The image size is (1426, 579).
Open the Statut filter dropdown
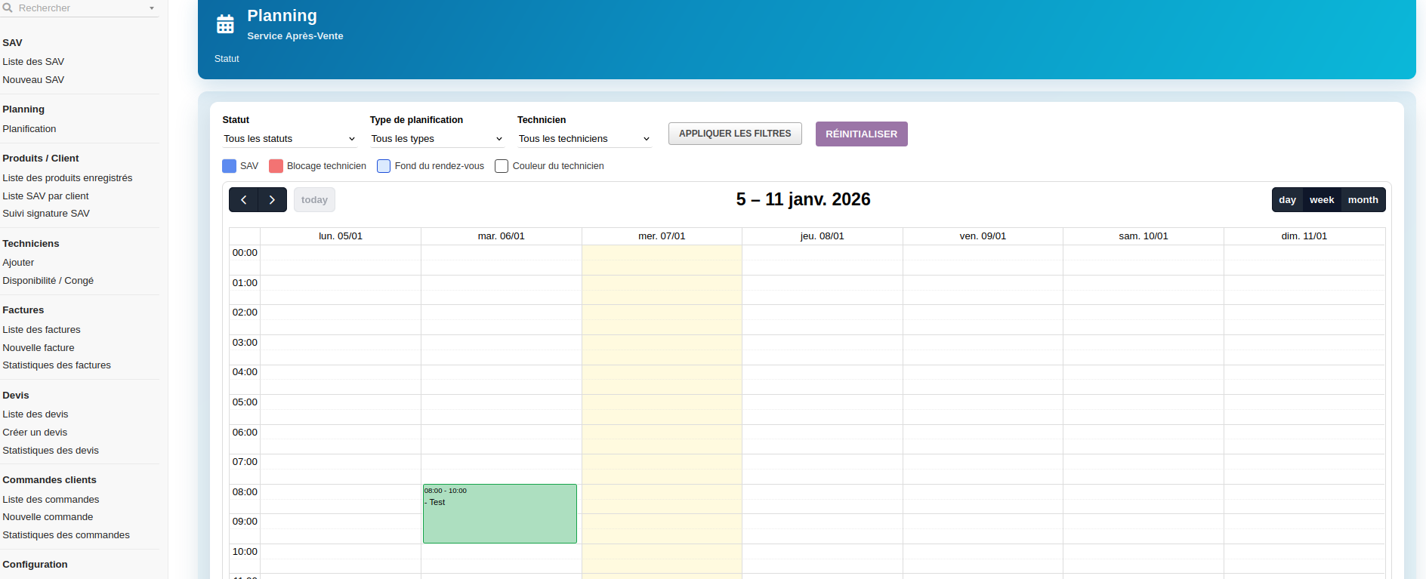pos(289,139)
